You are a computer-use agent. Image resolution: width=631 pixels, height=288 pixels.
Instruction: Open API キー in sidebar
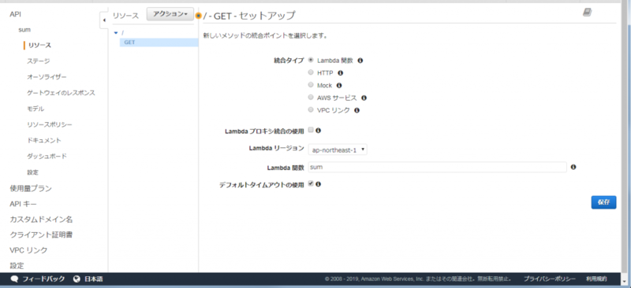tap(23, 204)
